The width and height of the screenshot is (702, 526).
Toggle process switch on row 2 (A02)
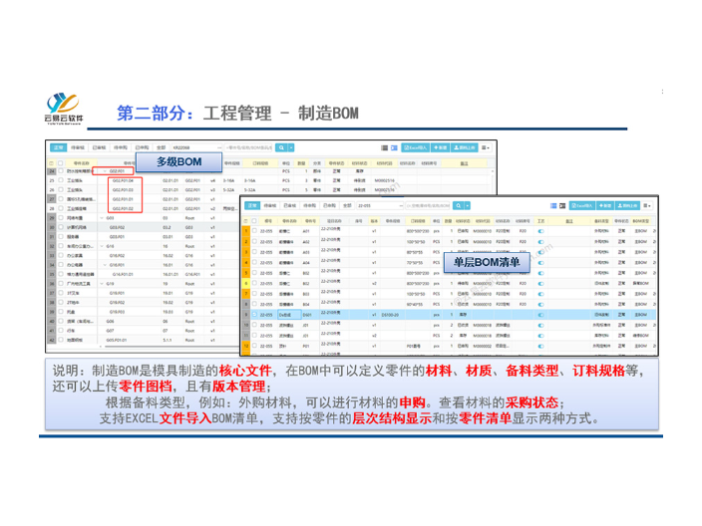point(540,241)
